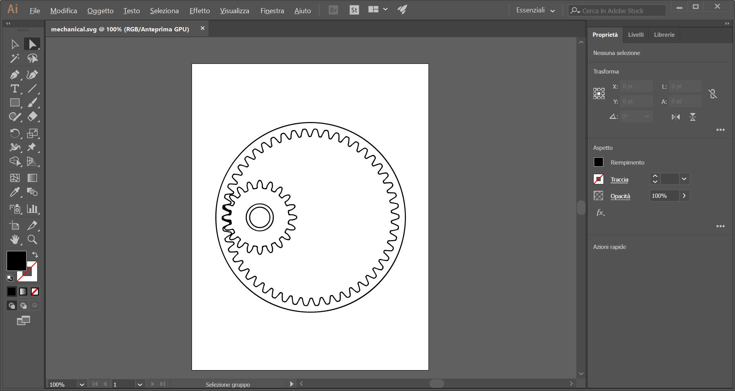
Task: Set paint mode to Color
Action: [x=12, y=292]
